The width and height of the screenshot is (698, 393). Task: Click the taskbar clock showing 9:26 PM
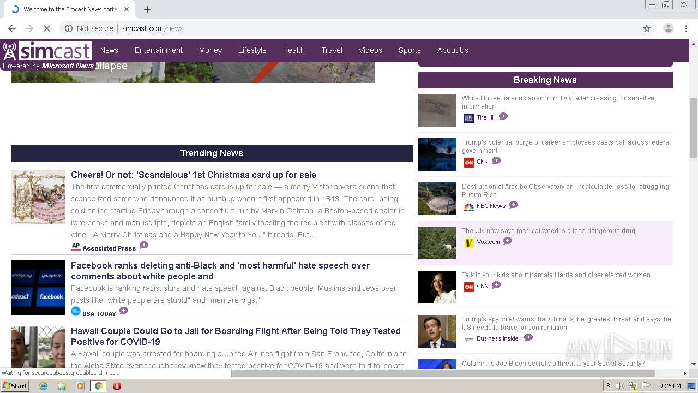(x=670, y=386)
